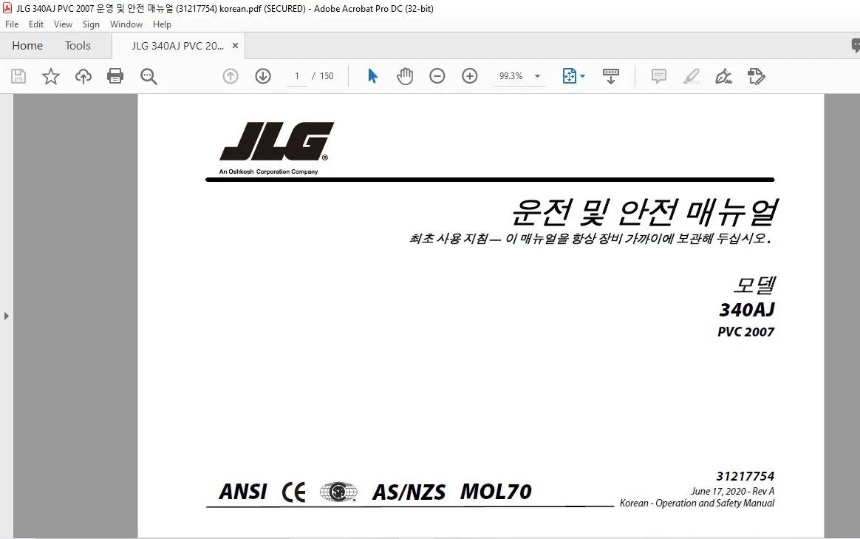Open the Edit menu

(36, 24)
